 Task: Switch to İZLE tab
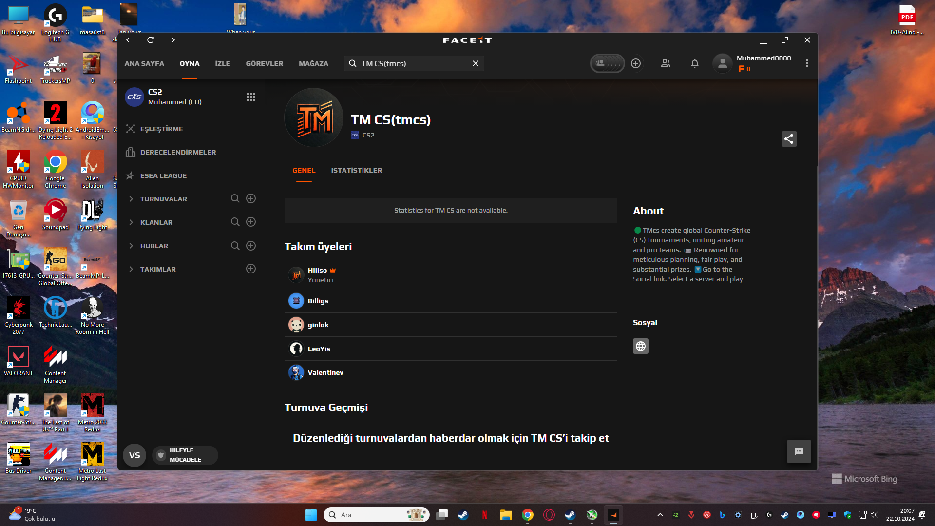(x=223, y=63)
